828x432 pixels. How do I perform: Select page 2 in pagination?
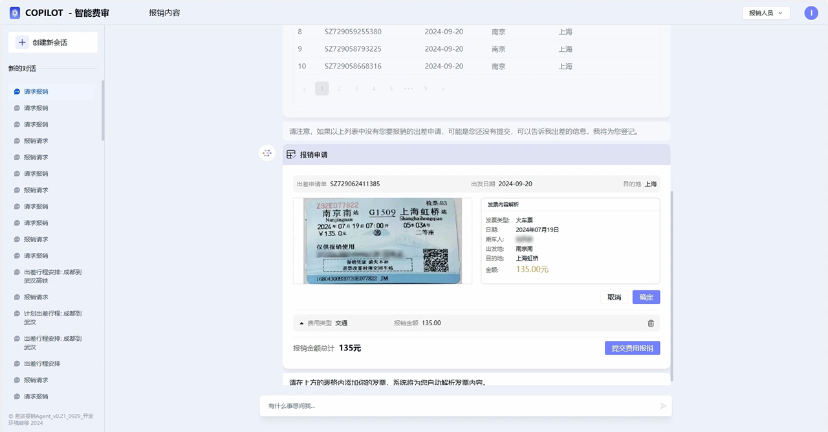pos(339,89)
